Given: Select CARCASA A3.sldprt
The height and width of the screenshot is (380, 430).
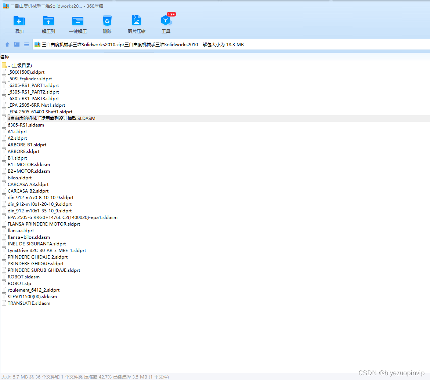Looking at the screenshot, I should [28, 184].
